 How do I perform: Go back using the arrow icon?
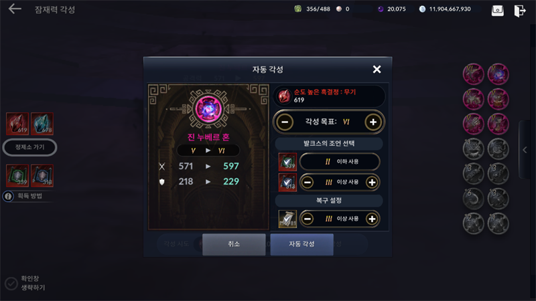[x=15, y=9]
